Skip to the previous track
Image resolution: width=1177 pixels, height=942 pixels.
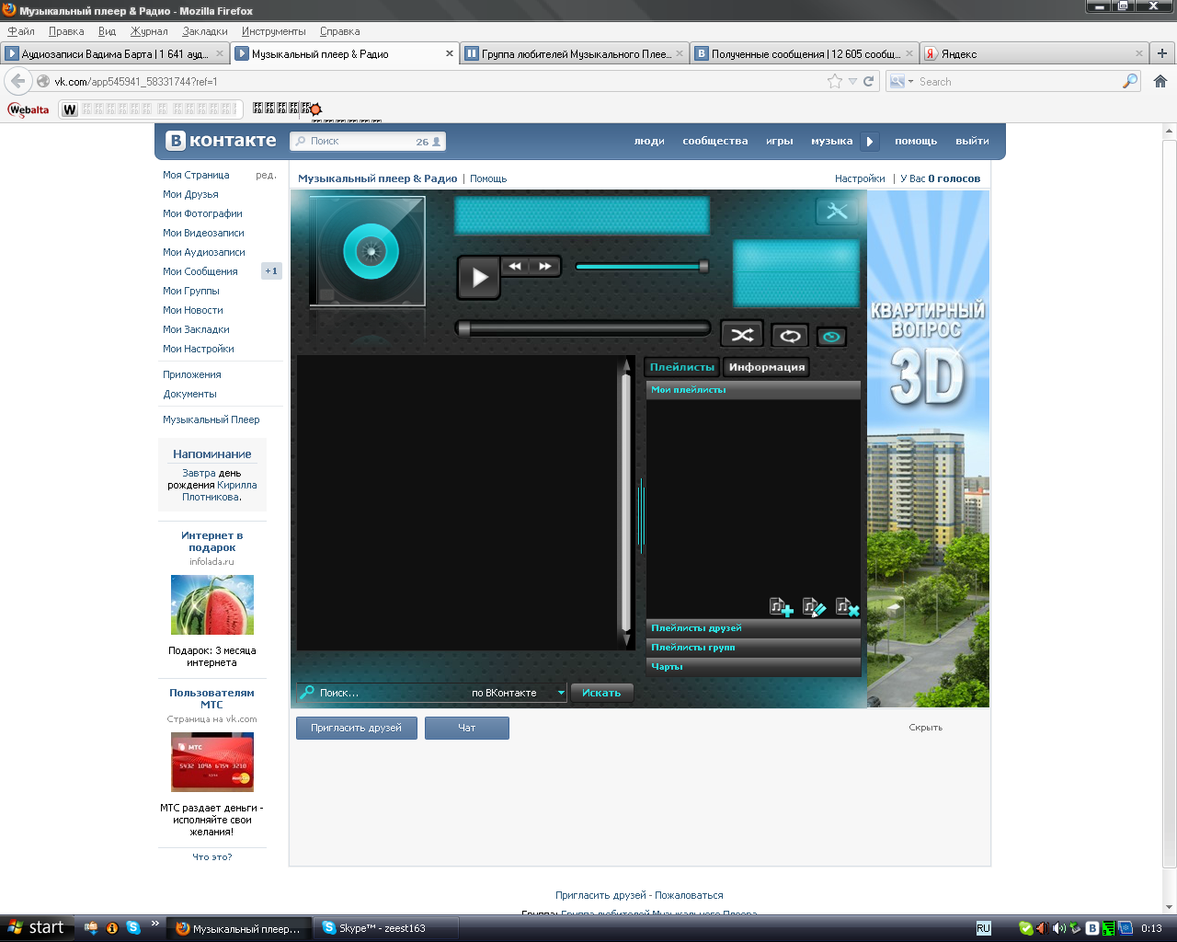pos(515,266)
